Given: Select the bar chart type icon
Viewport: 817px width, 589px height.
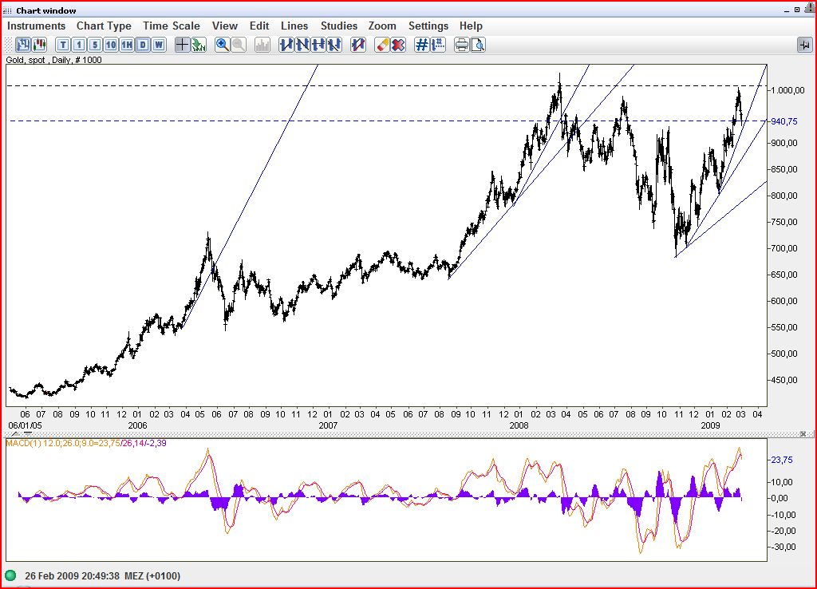Looking at the screenshot, I should coord(23,45).
